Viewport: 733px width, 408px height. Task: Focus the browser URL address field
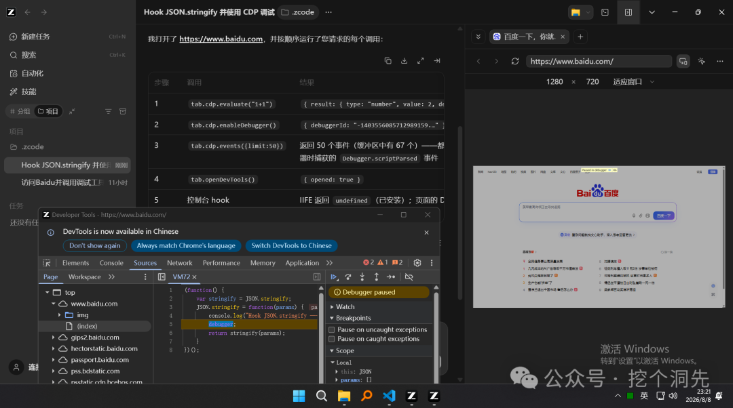pyautogui.click(x=599, y=61)
